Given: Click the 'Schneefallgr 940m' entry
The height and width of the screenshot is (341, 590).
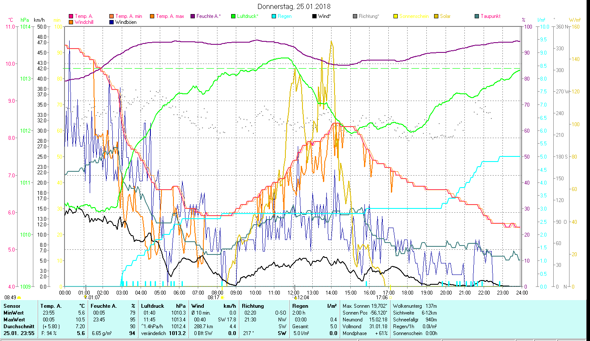Looking at the screenshot, I should point(414,320).
